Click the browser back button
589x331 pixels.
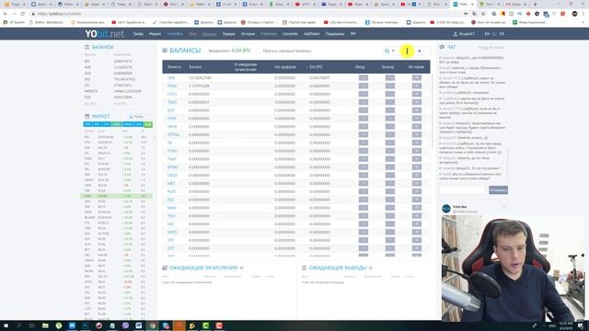(x=6, y=14)
